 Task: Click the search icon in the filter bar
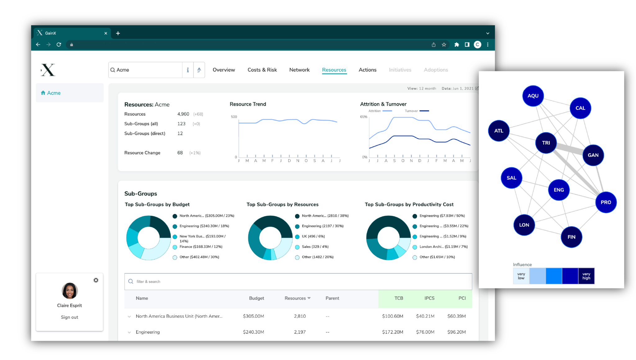coord(131,281)
